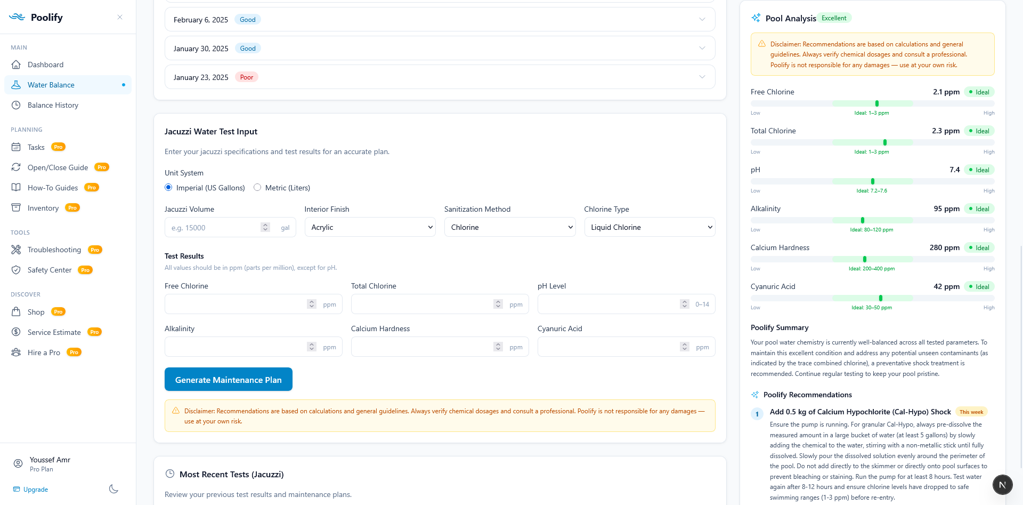1023x505 pixels.
Task: Open the Interior Finish Acrylic dropdown
Action: click(370, 227)
